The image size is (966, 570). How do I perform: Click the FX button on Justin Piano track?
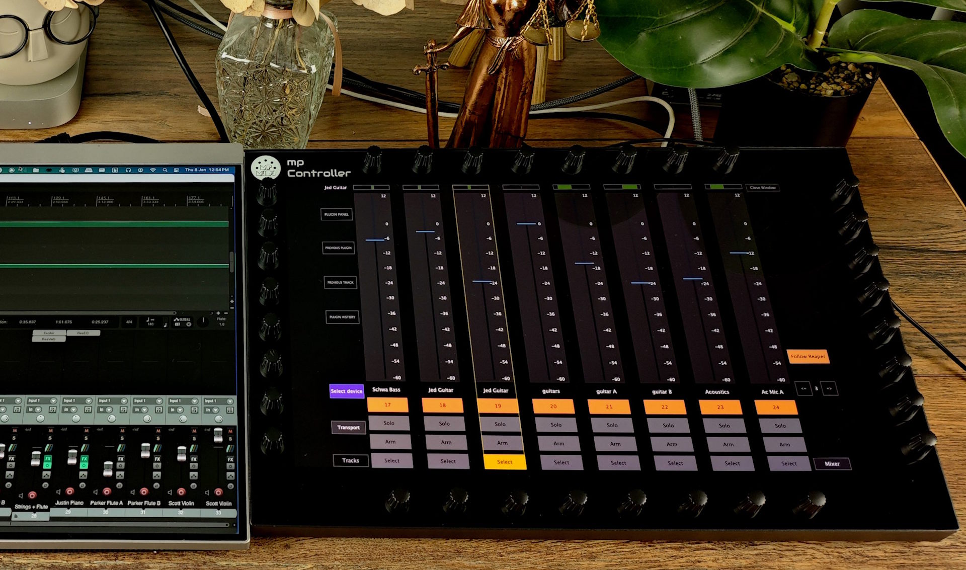click(84, 458)
